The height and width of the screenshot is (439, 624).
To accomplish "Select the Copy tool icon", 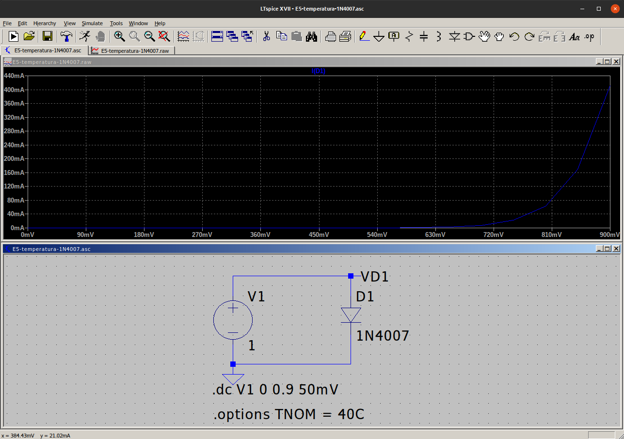I will [281, 36].
